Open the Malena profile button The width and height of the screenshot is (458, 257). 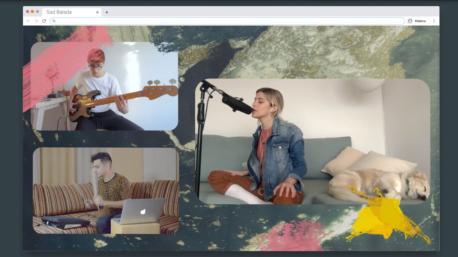[418, 21]
